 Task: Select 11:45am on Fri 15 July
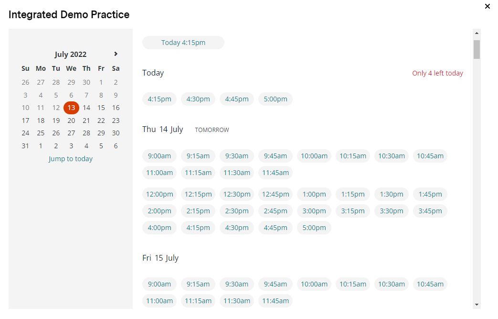pos(275,301)
